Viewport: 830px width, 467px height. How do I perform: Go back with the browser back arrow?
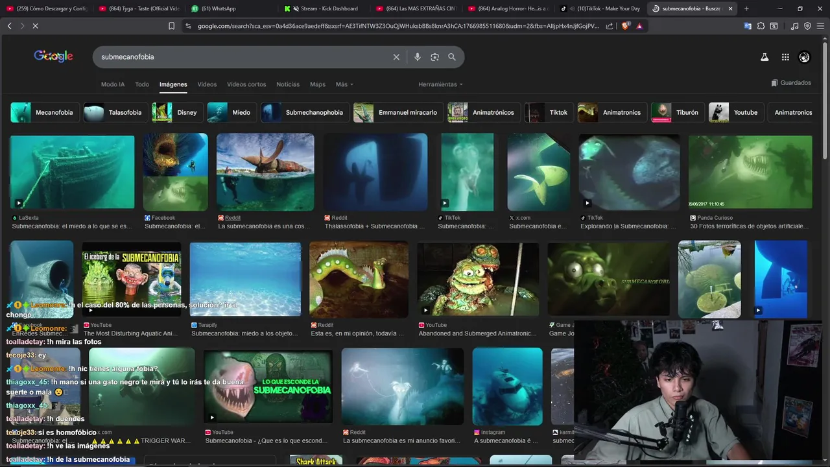9,26
